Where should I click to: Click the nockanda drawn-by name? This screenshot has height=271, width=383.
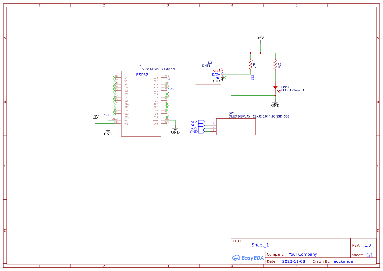point(343,261)
